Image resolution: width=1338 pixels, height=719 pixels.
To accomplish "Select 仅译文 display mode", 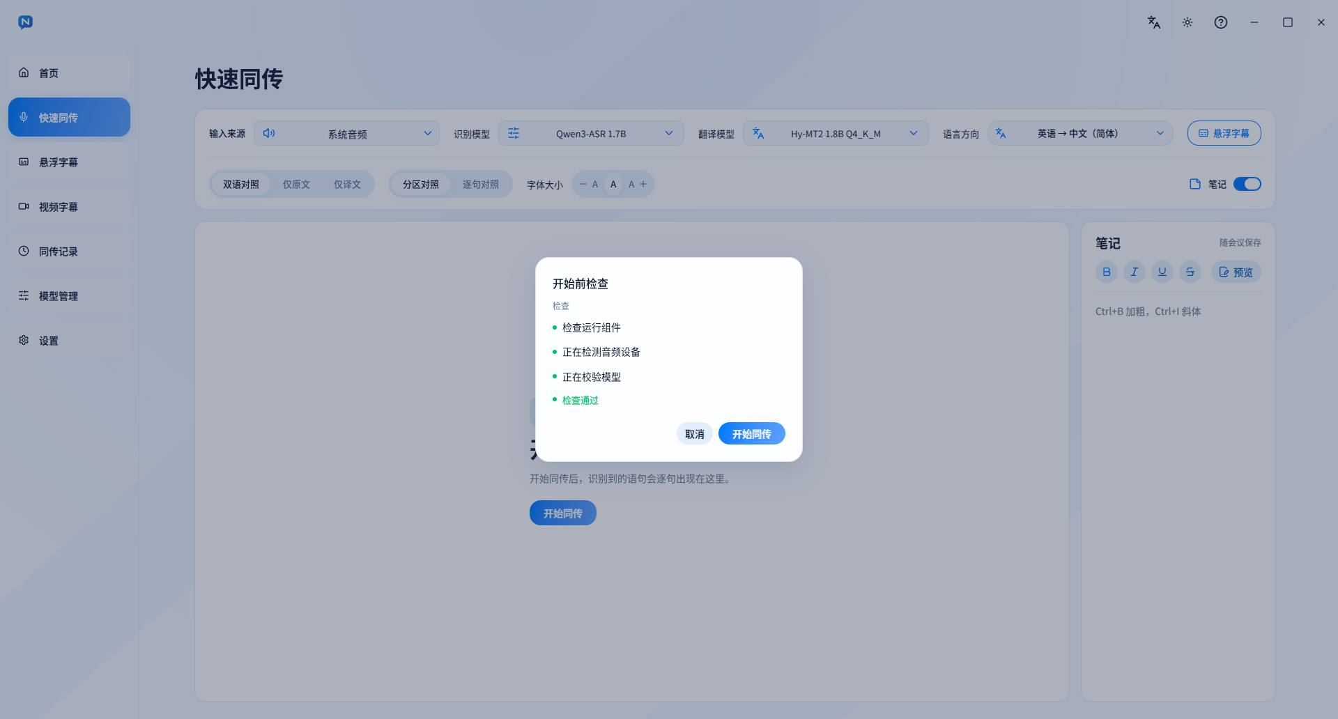I will click(x=347, y=184).
